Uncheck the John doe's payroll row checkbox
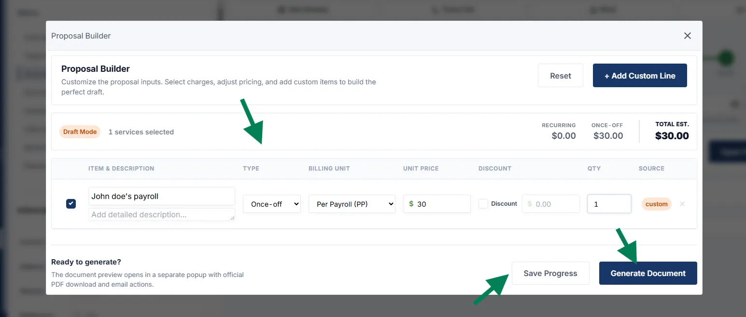The image size is (746, 317). (71, 204)
